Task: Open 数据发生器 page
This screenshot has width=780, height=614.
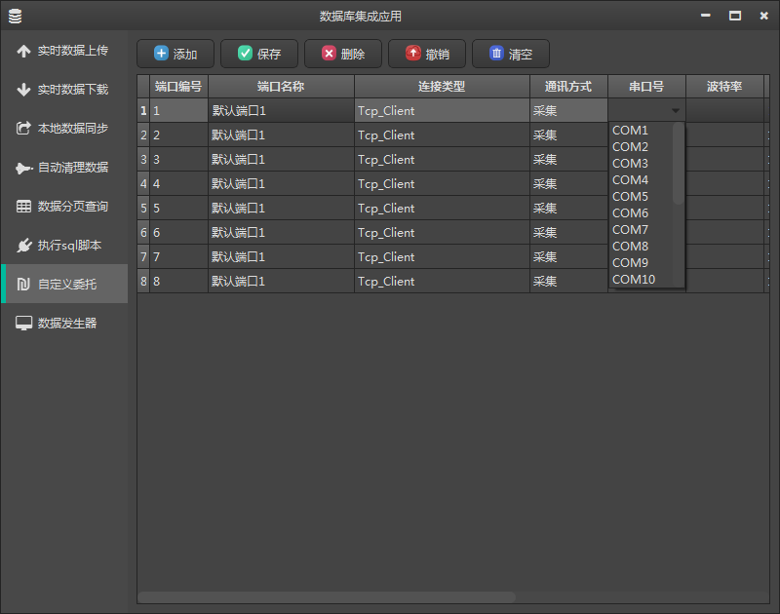Action: point(64,324)
